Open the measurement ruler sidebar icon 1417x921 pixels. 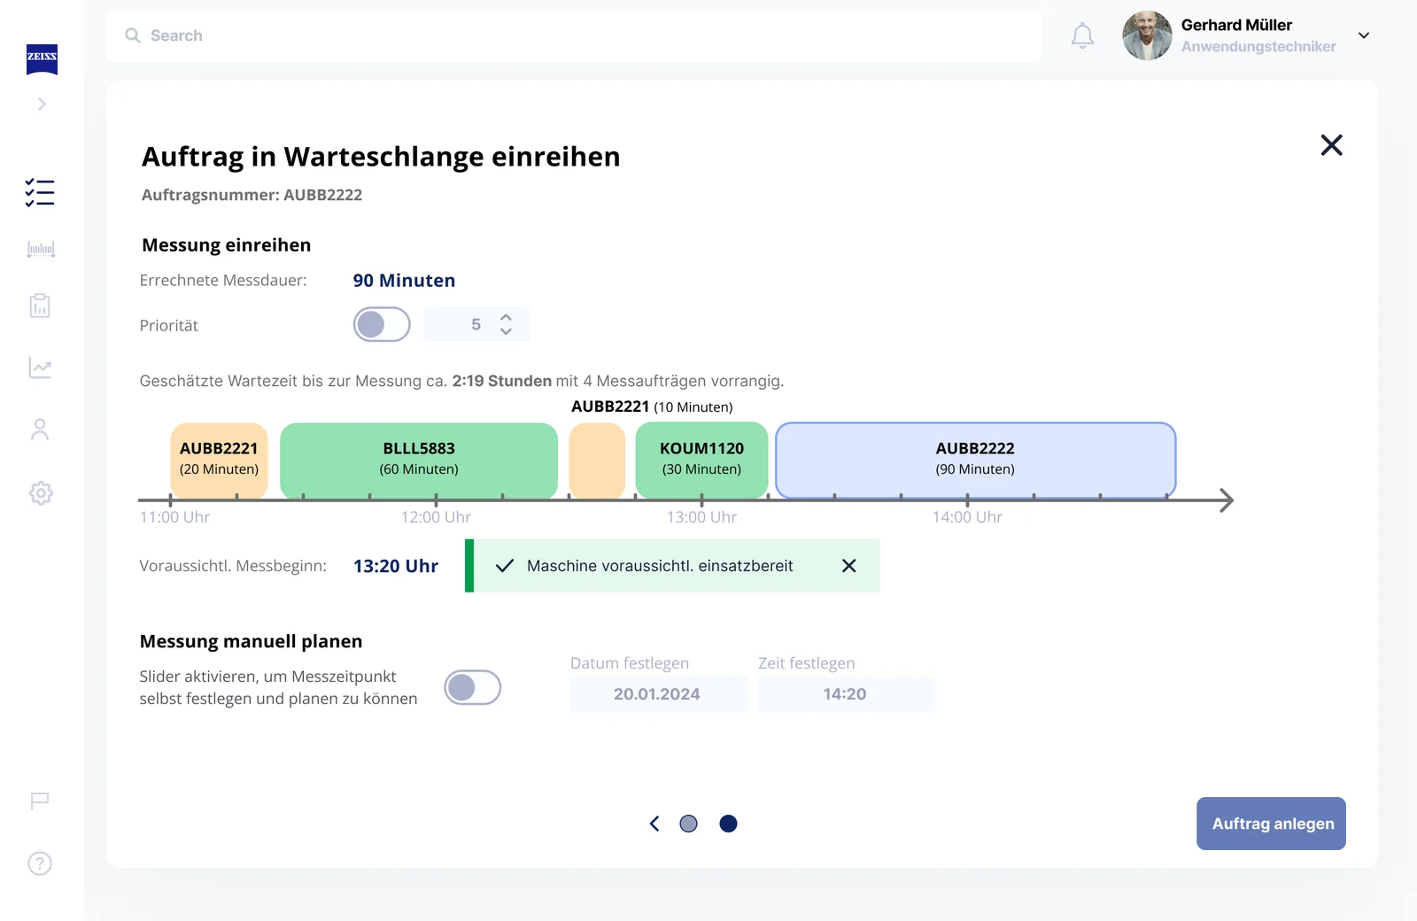point(41,249)
